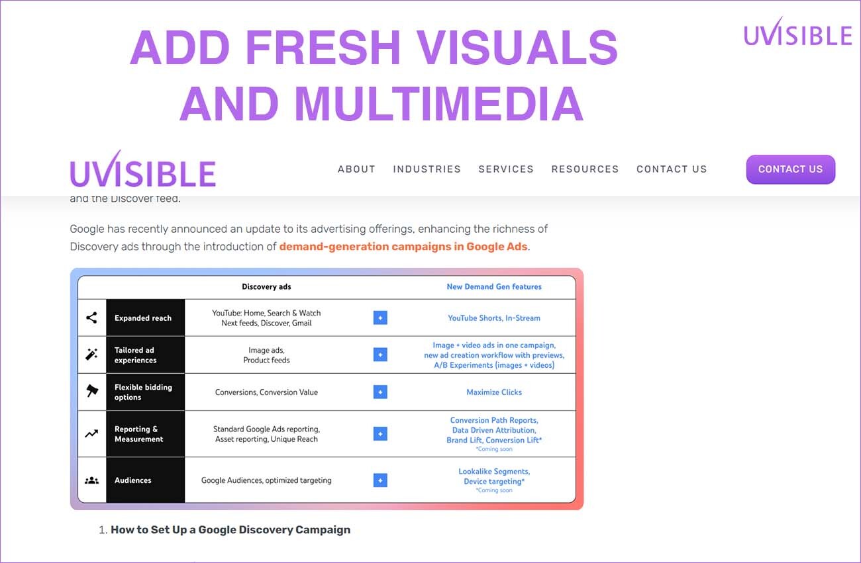Select YouTube Shorts, In-Stream cell text

[x=494, y=318]
